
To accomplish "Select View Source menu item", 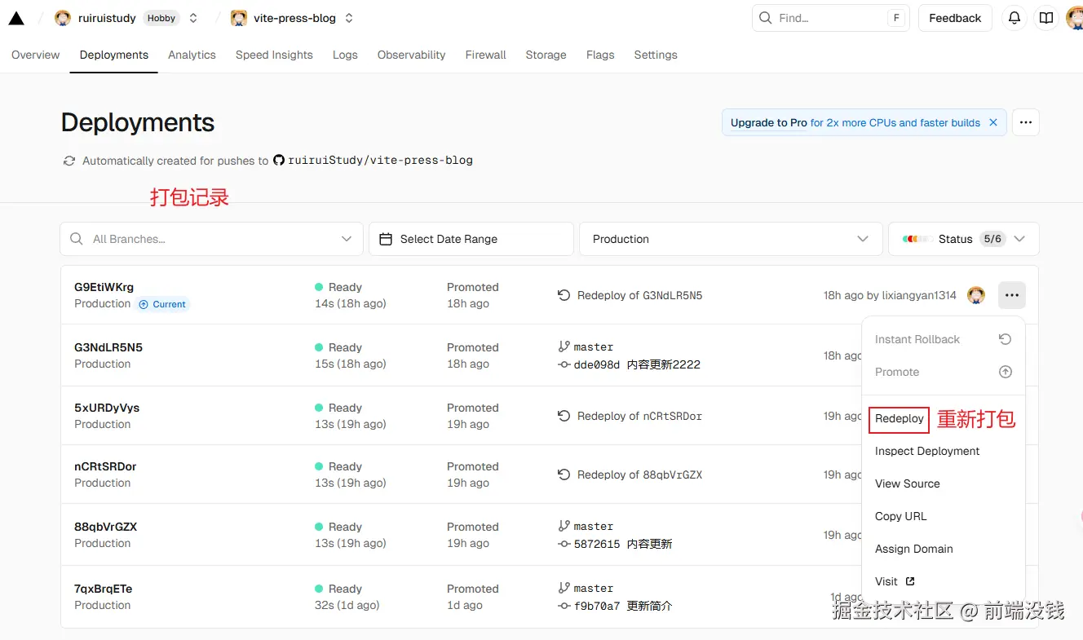I will [x=944, y=483].
